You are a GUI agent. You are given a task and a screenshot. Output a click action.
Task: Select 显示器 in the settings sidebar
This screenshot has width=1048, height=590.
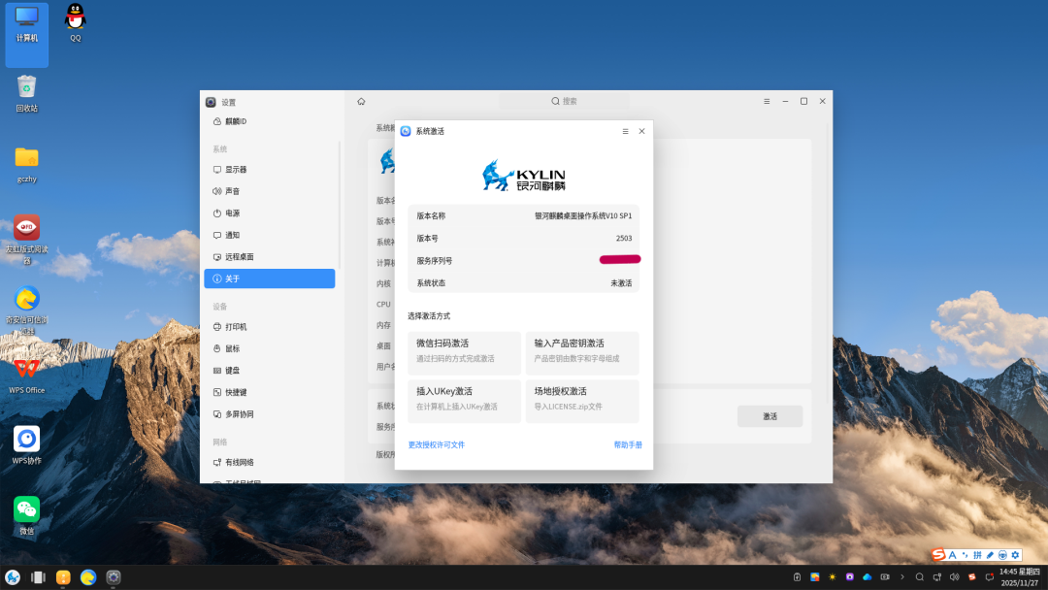point(236,170)
